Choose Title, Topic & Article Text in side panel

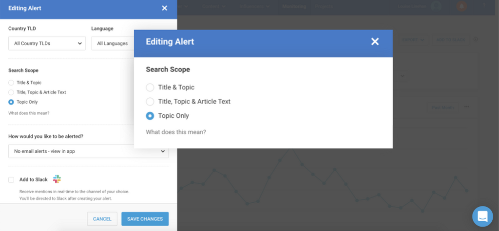tap(11, 92)
